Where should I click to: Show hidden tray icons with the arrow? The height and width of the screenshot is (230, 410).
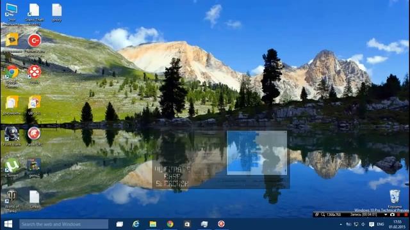[340, 224]
